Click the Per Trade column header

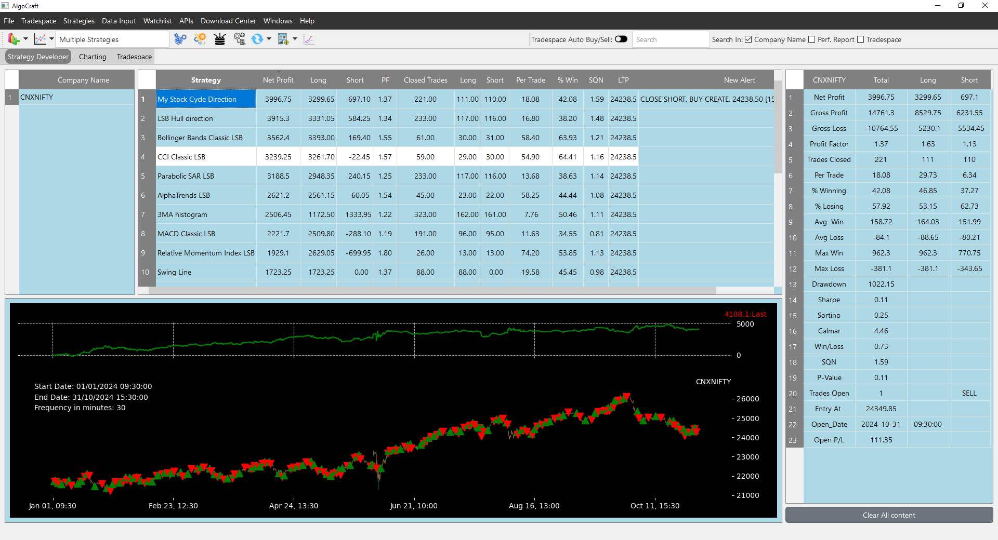tap(531, 80)
